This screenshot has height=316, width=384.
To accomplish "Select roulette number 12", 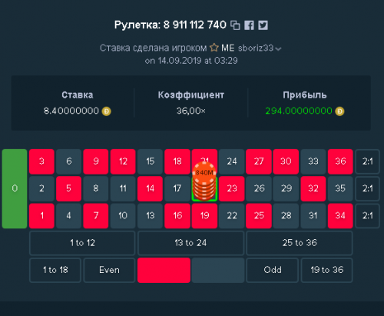I will coord(123,161).
